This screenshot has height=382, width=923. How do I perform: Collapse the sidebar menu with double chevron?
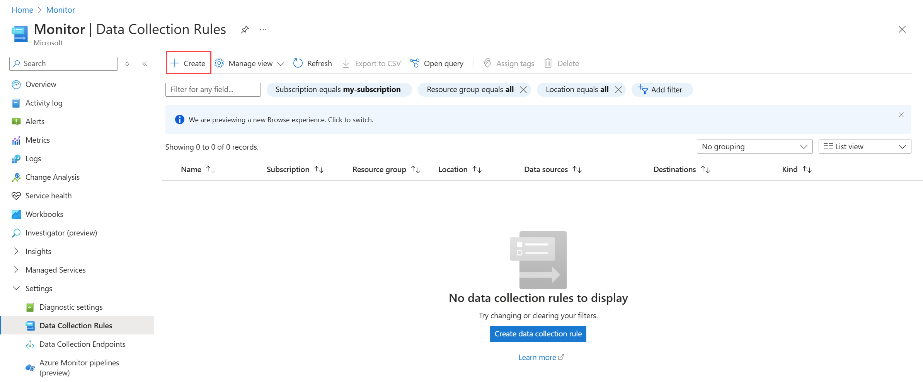pyautogui.click(x=145, y=64)
